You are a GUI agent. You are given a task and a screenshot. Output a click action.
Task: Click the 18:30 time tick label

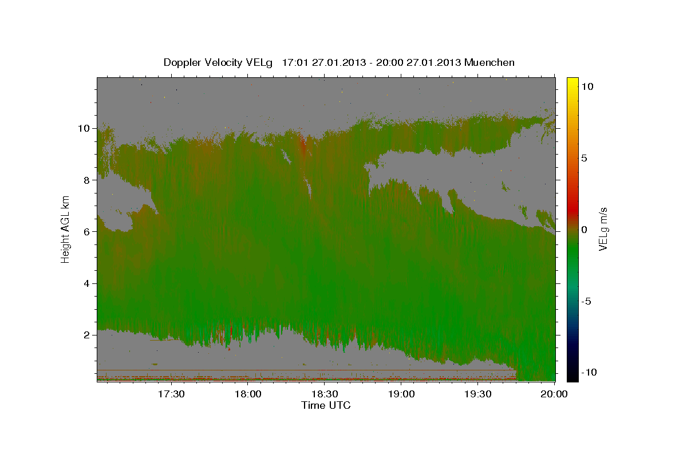(325, 394)
